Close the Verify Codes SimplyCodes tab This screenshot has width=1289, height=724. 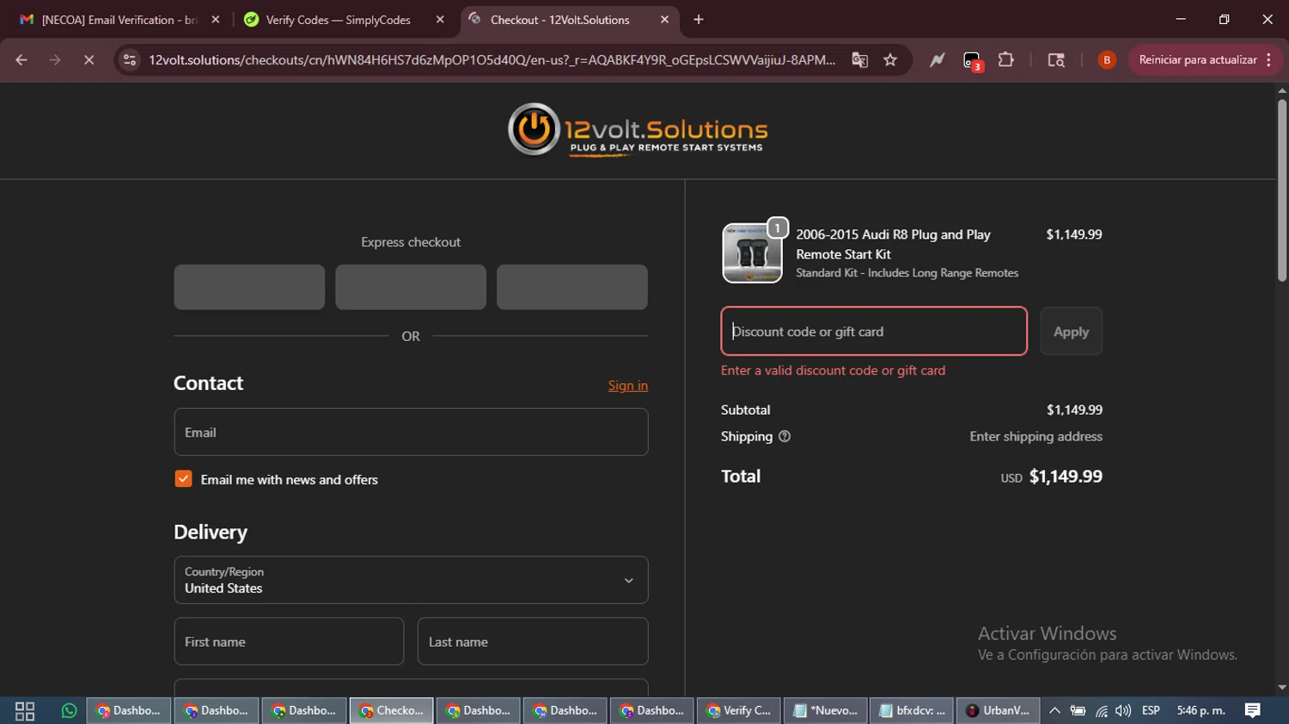(440, 20)
